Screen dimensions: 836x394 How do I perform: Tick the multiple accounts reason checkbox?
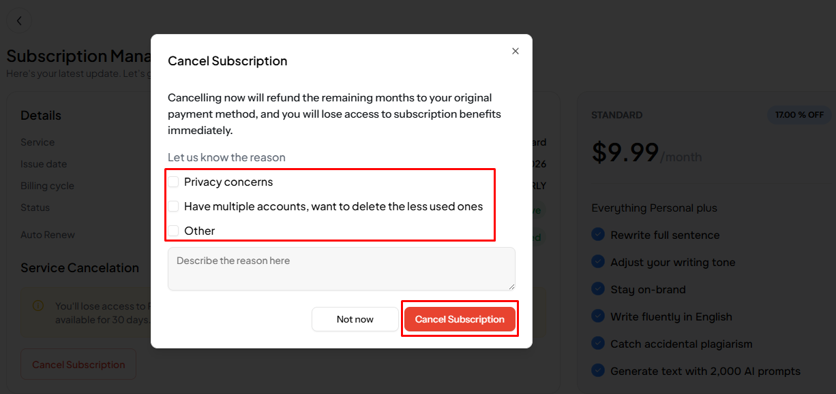174,206
